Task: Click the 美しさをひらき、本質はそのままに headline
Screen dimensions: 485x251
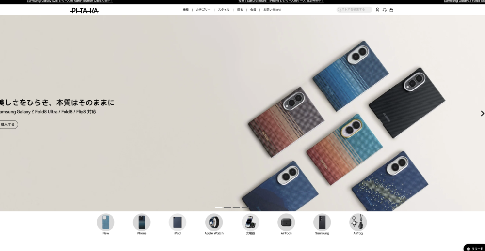Action: tap(57, 103)
